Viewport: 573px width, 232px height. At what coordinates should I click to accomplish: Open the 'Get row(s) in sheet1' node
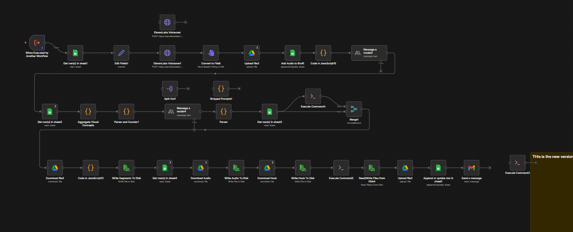pos(75,53)
